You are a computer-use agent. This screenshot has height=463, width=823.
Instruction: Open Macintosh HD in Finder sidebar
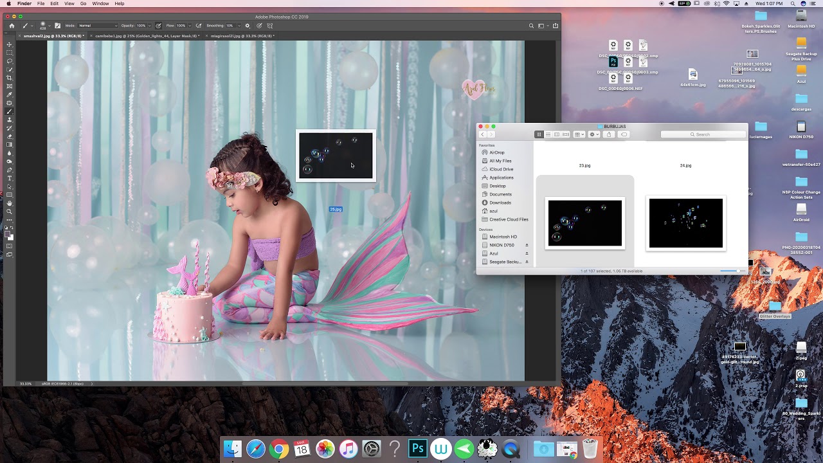click(503, 237)
